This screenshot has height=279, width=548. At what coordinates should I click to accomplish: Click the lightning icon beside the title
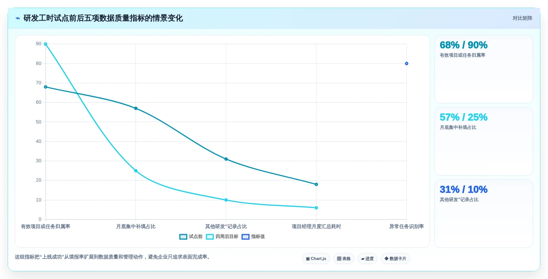pos(17,18)
